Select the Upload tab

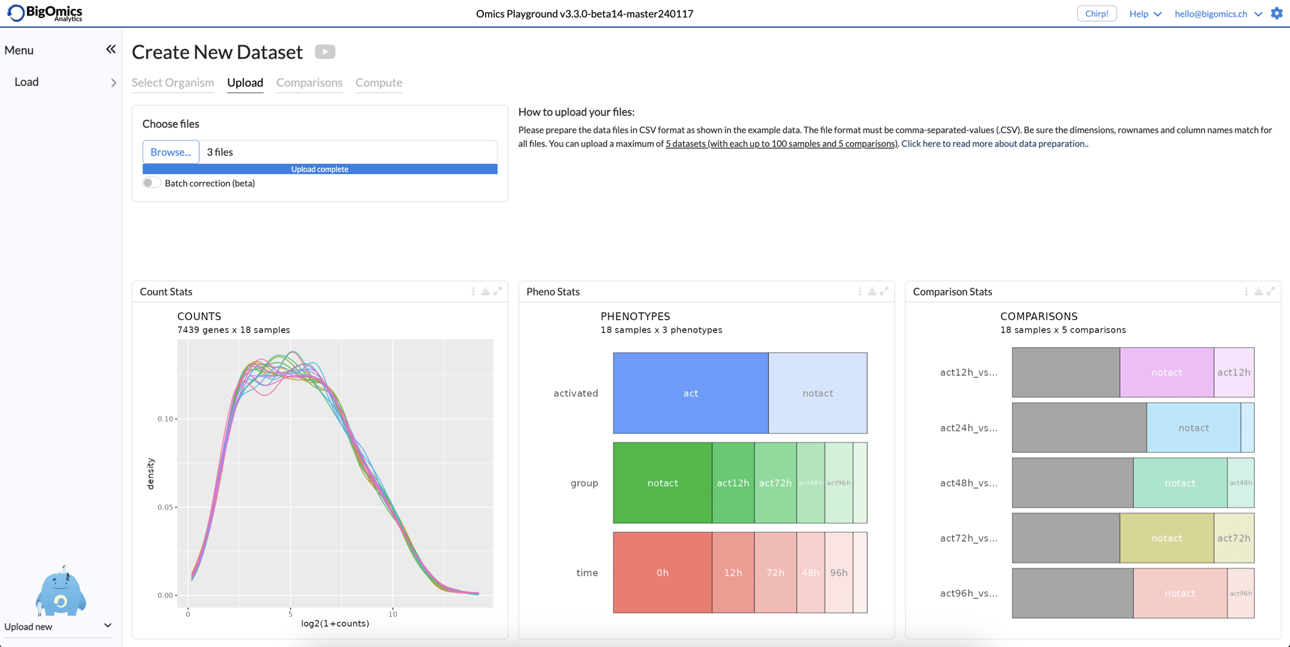pyautogui.click(x=245, y=83)
